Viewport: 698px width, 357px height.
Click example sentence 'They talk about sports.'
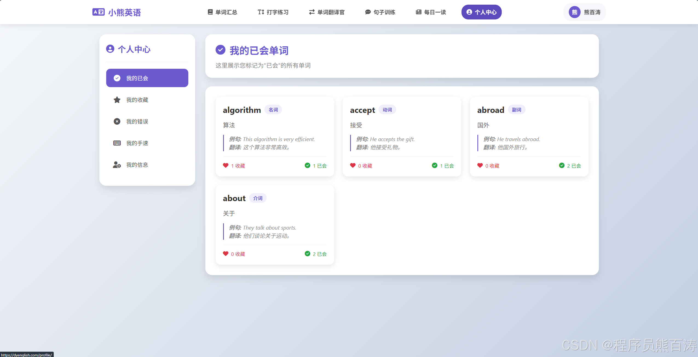coord(270,228)
